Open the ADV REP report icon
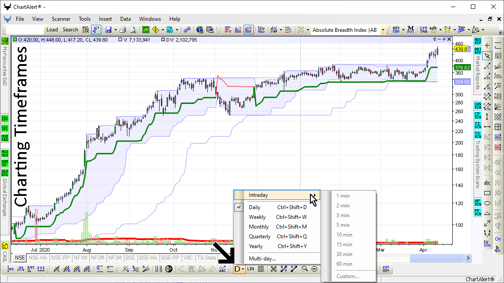This screenshot has height=283, width=504. click(477, 41)
